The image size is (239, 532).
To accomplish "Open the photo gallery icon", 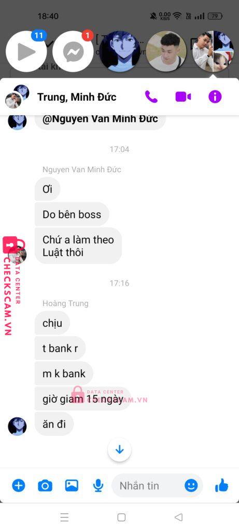I will point(72,486).
